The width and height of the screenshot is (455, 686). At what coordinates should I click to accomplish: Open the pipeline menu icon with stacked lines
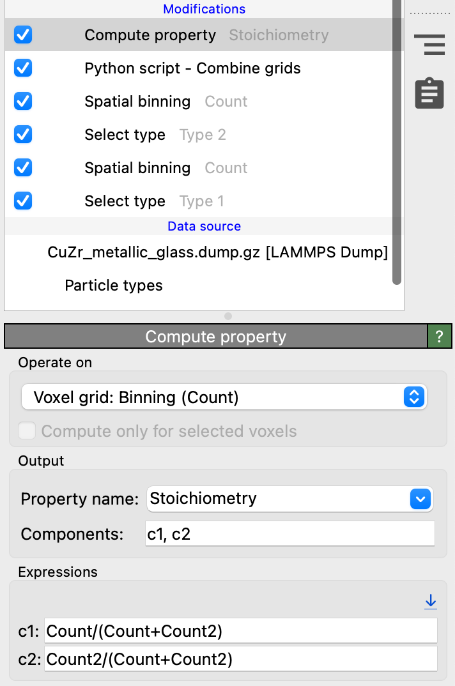(x=429, y=45)
